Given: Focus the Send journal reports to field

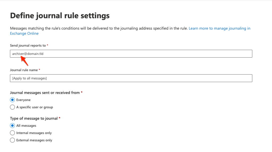Looking at the screenshot, I should point(131,54).
